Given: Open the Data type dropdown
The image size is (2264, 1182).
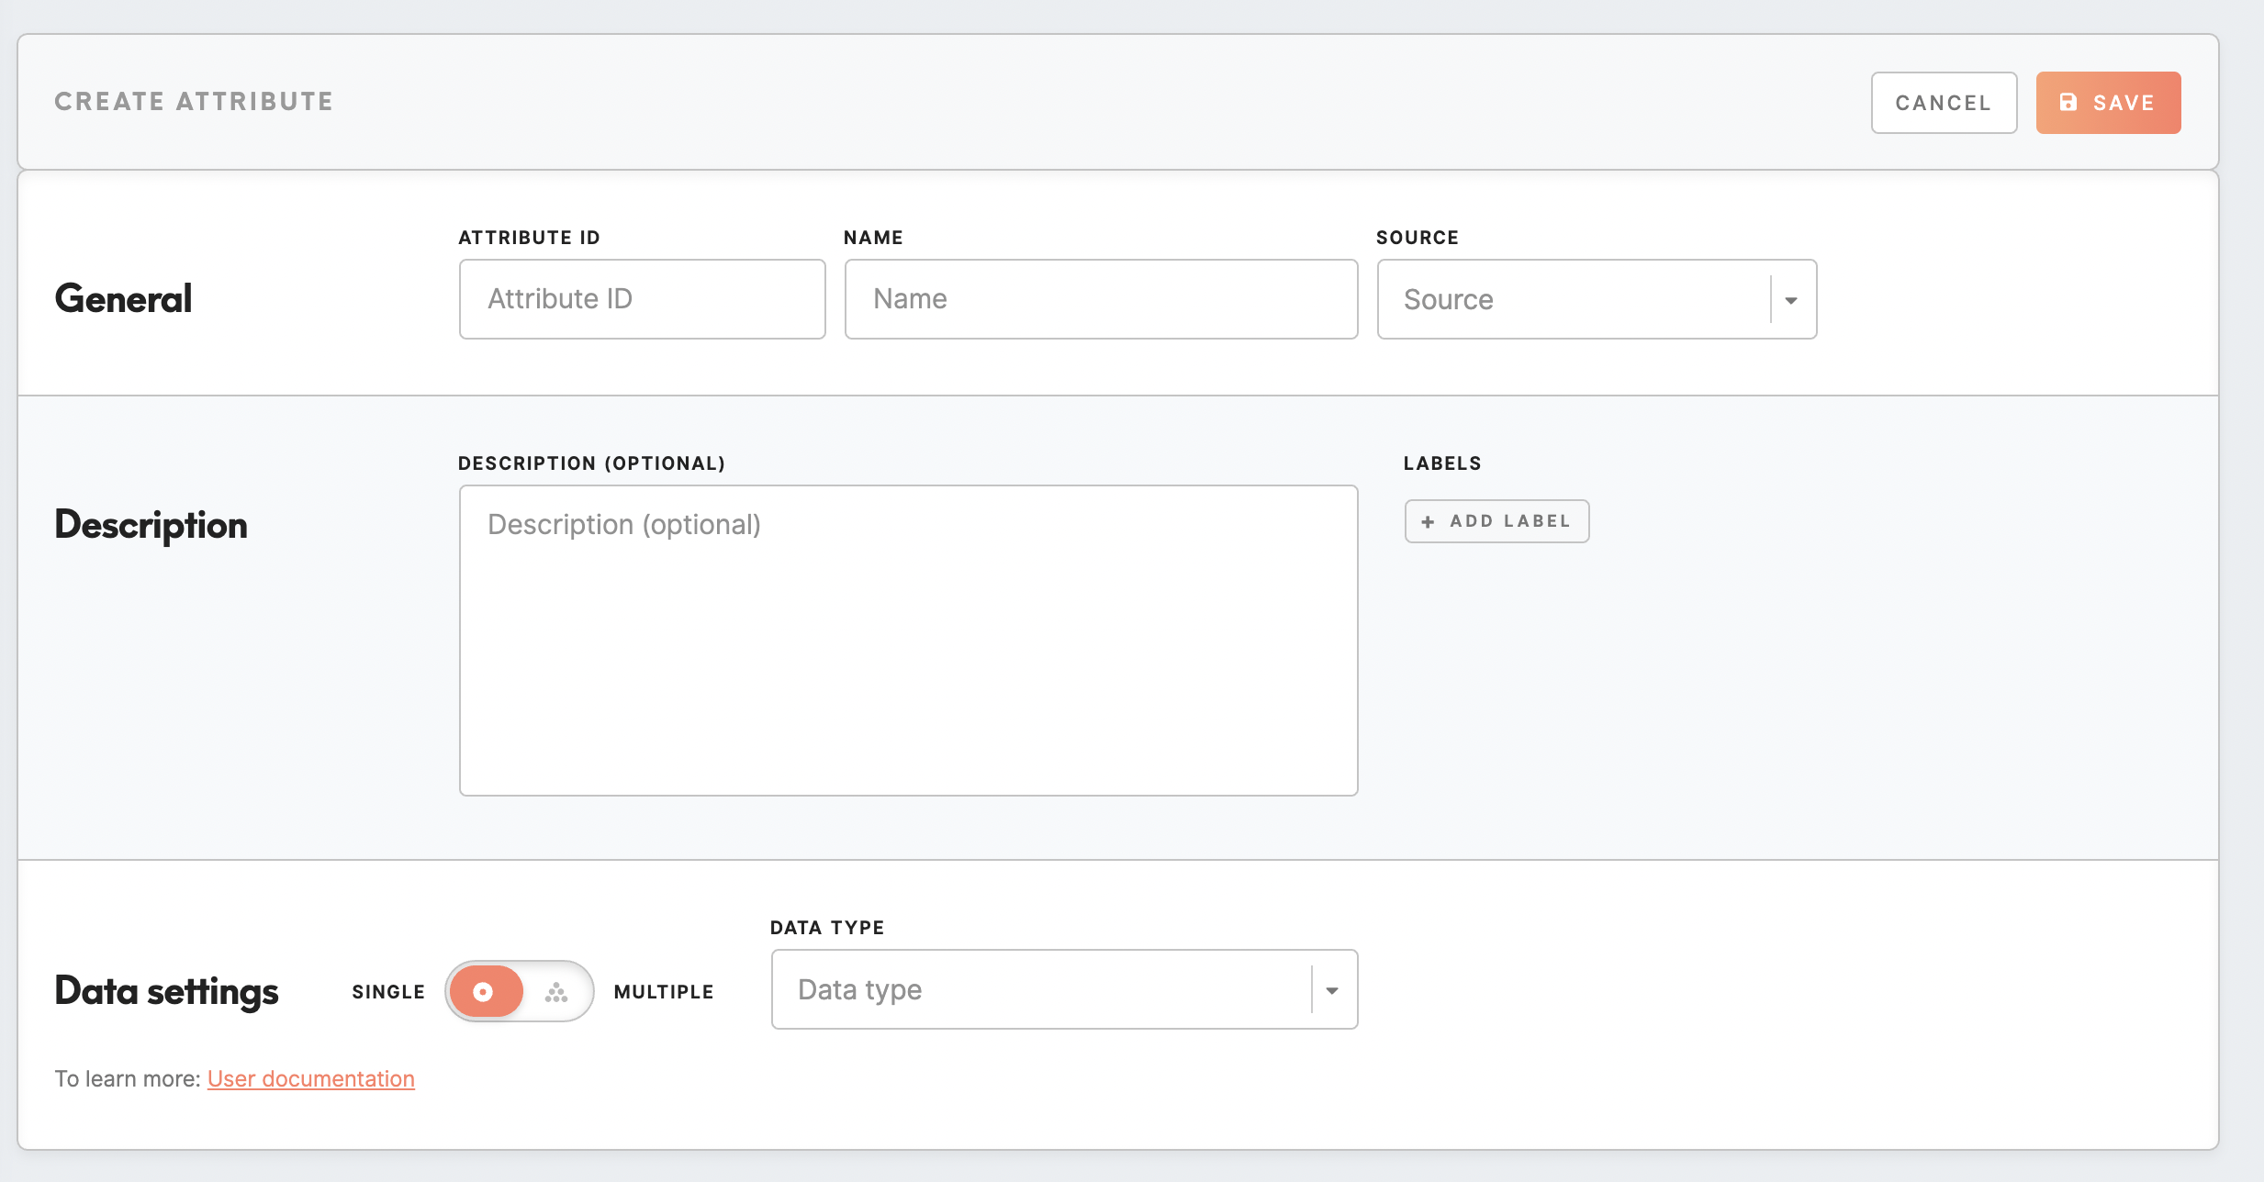Looking at the screenshot, I should (1064, 989).
